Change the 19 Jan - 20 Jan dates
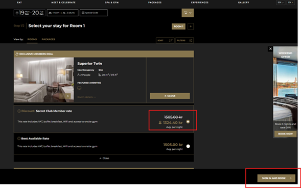Image resolution: width=301 pixels, height=188 pixels. (30, 13)
